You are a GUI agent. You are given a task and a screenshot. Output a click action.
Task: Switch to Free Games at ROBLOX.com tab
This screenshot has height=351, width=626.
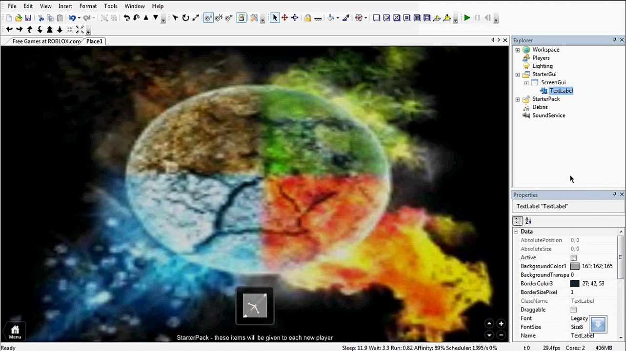pyautogui.click(x=46, y=41)
